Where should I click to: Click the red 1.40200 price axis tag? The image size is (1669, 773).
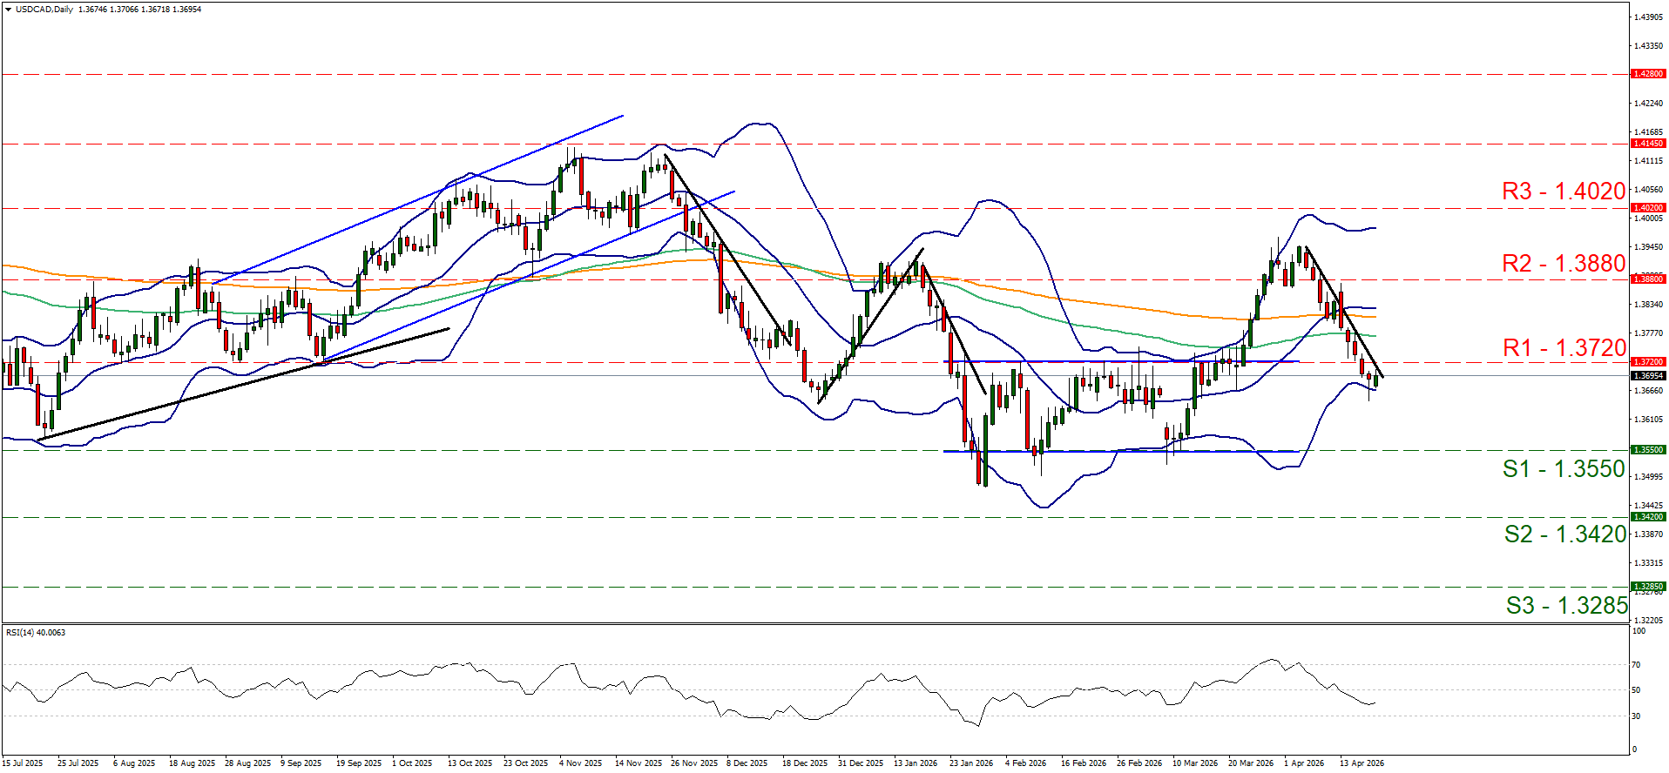[1647, 208]
